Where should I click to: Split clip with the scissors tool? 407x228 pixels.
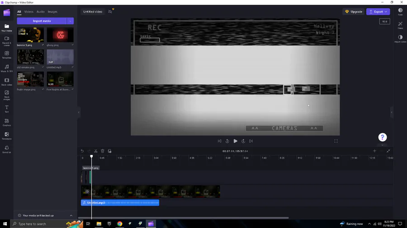96,151
